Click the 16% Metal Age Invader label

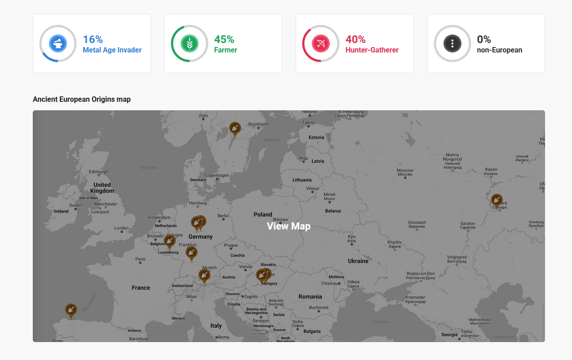coord(112,50)
